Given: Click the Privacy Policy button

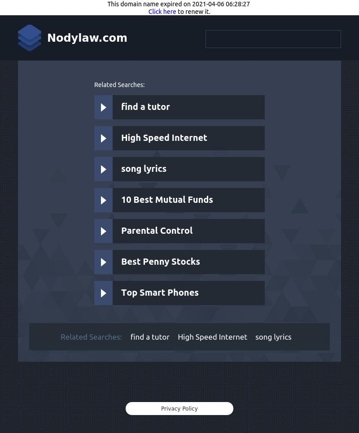Looking at the screenshot, I should coord(179,408).
